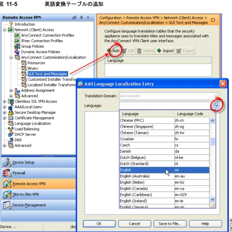Click in the Language input field
232x232 pixels.
coord(166,106)
